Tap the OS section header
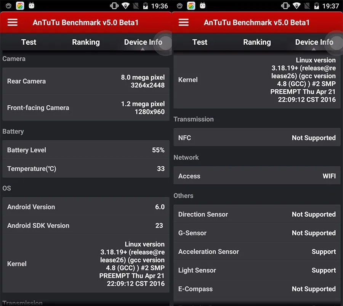This screenshot has height=306, width=343. (6, 188)
